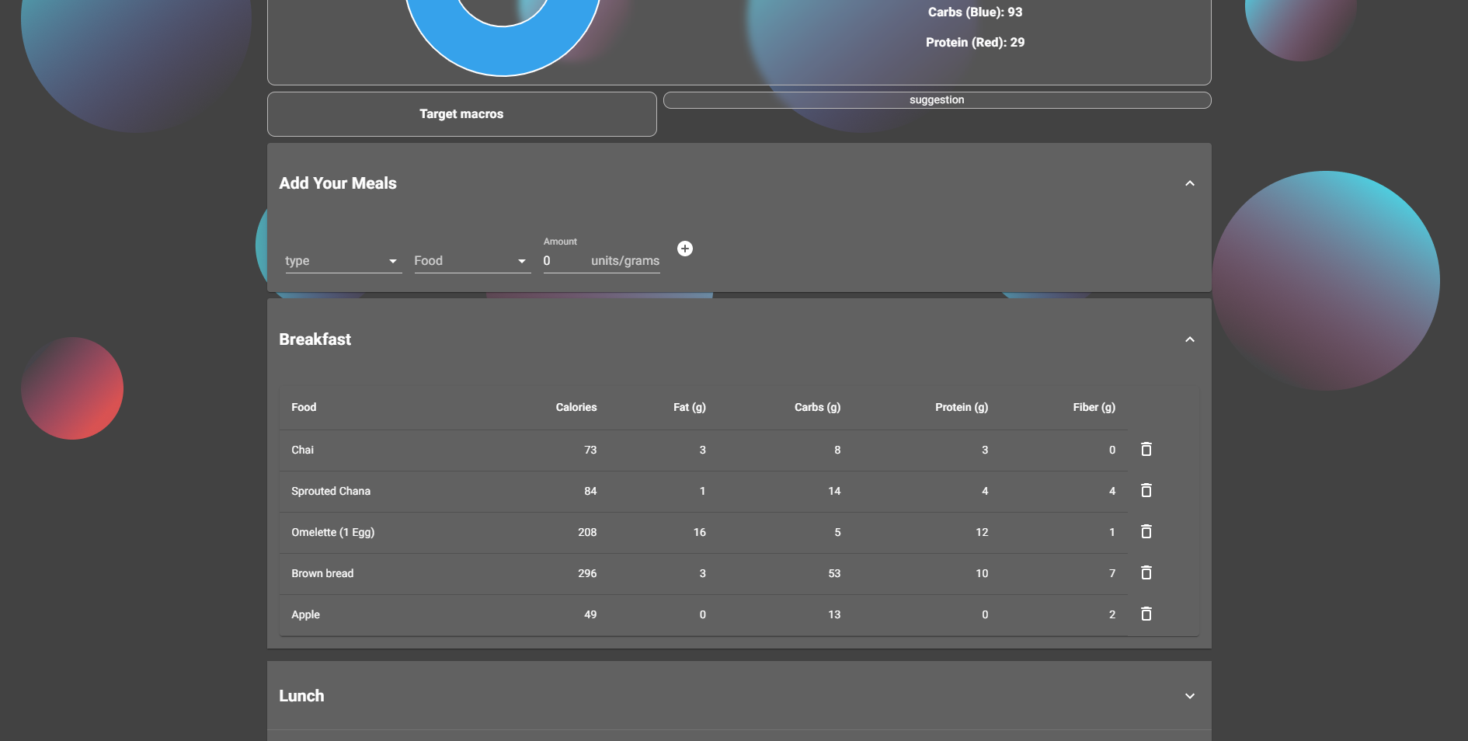The image size is (1468, 741).
Task: Remove Sprouted Chana using its trash icon
Action: pyautogui.click(x=1146, y=490)
